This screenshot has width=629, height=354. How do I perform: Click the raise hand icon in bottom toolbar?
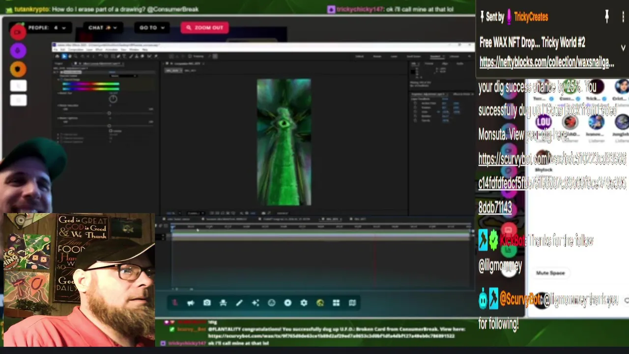[x=174, y=303]
